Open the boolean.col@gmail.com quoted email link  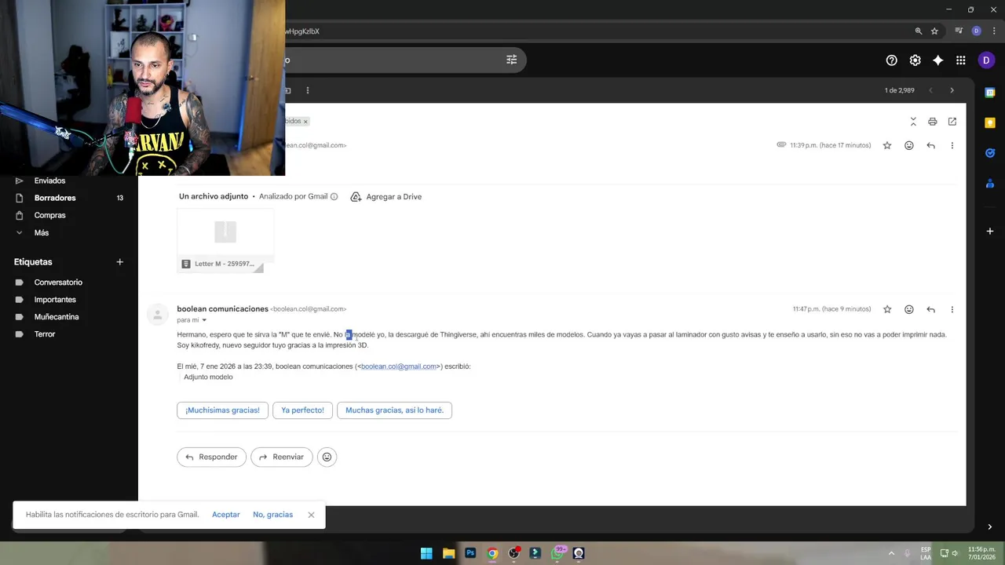pyautogui.click(x=399, y=366)
